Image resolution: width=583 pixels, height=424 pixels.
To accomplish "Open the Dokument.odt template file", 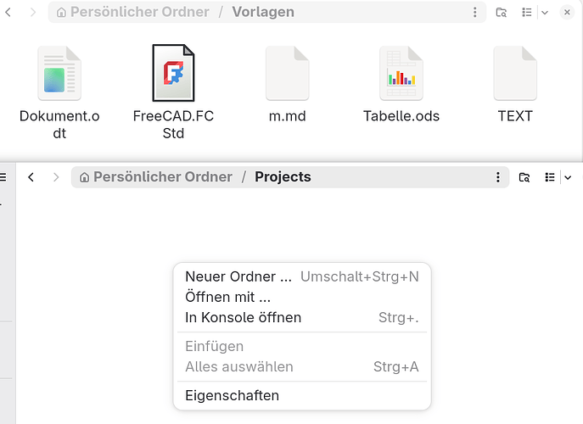I will pos(59,75).
